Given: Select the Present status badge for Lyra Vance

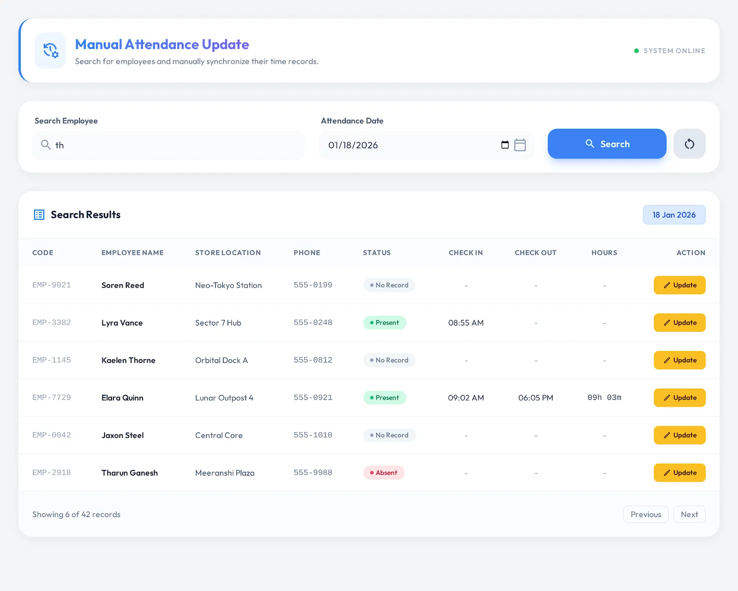Looking at the screenshot, I should 385,322.
